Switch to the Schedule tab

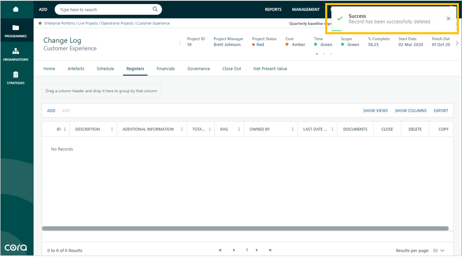coord(105,68)
